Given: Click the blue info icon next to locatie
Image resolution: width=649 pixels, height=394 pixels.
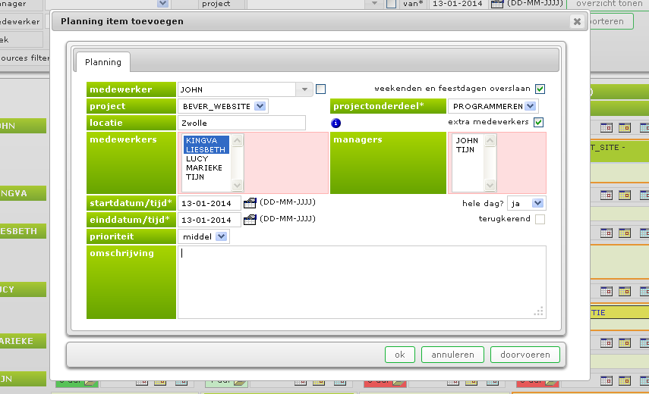Looking at the screenshot, I should pos(336,123).
